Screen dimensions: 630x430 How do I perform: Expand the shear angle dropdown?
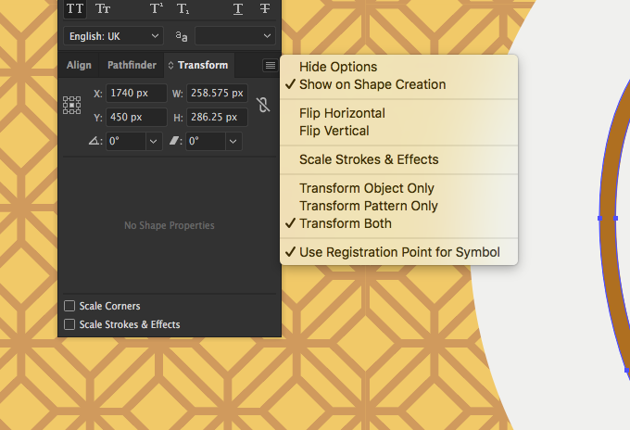[233, 142]
